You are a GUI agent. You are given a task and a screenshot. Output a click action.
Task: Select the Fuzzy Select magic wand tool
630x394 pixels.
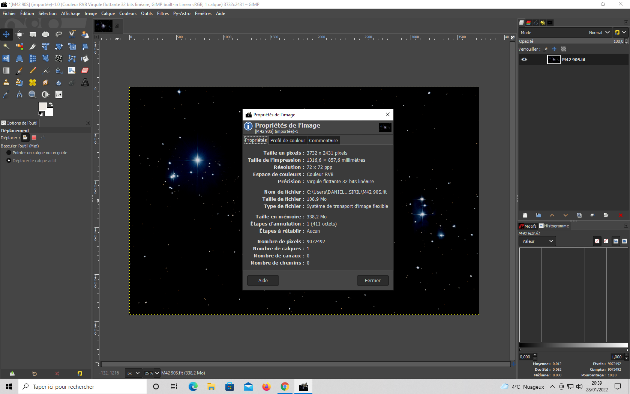click(6, 47)
